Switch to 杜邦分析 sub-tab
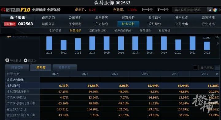This screenshot has height=120, width=221. click(x=165, y=31)
